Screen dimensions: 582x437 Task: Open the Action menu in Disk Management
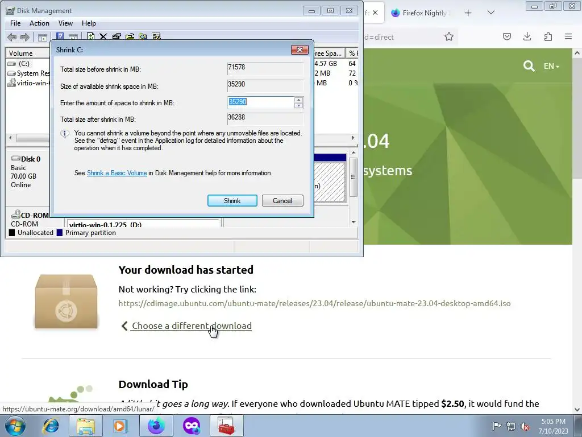point(39,23)
